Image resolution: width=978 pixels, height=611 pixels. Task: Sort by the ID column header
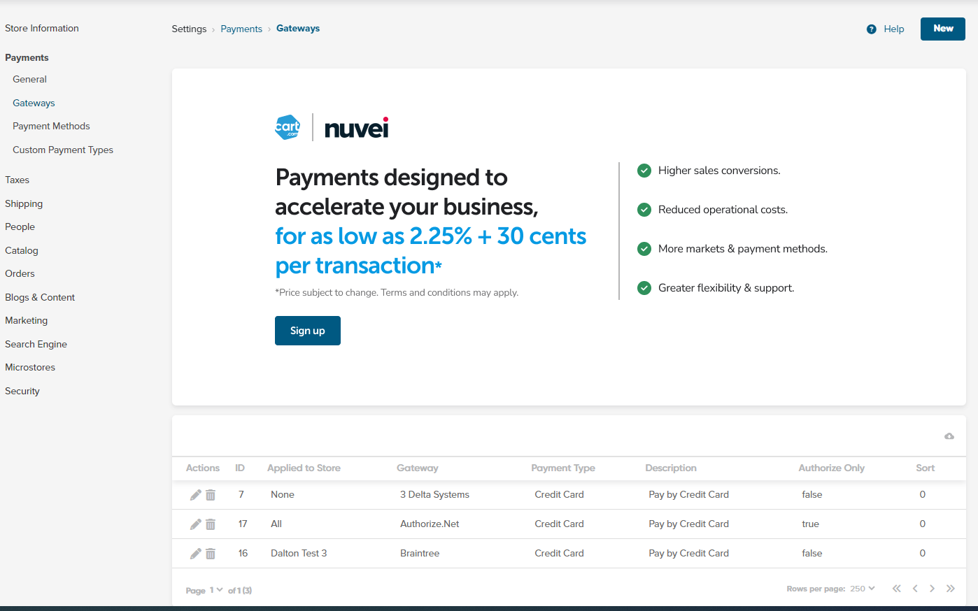coord(240,468)
